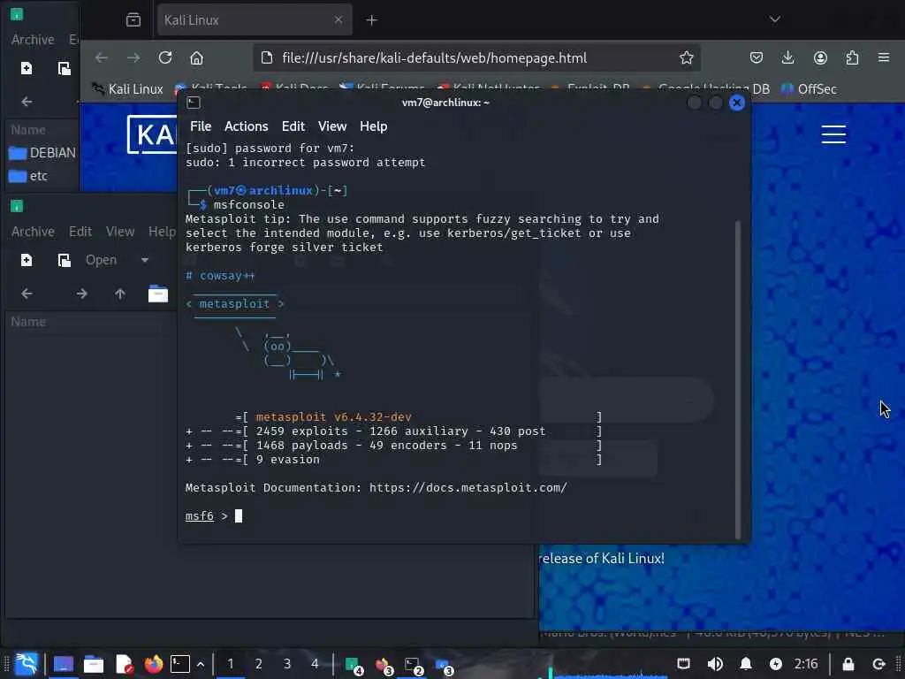Screen dimensions: 905x679
Task: Switch to workspace 1
Action: coord(231,664)
